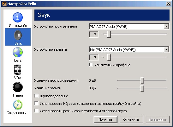Expand Устройство проигрывания dropdown arrow
173x127 pixels.
click(166, 27)
